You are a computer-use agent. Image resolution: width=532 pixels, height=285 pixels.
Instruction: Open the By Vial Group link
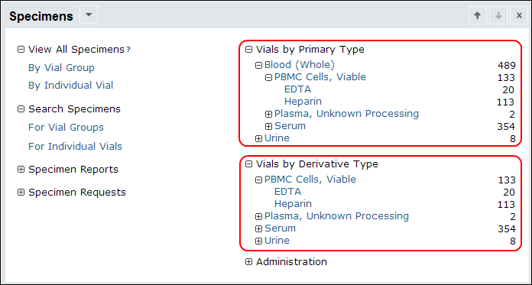click(x=61, y=68)
